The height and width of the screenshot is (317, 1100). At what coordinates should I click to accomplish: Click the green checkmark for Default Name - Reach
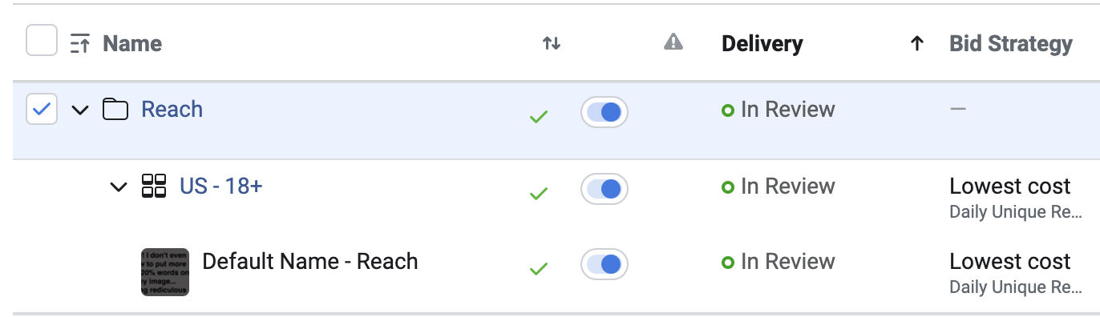(x=539, y=268)
